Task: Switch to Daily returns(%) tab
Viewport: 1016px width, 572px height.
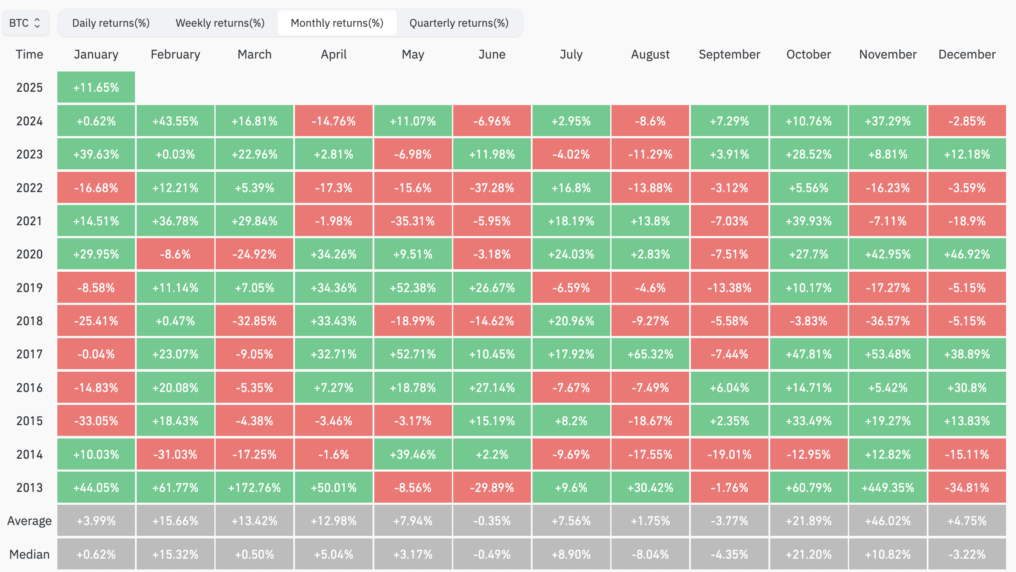Action: 111,23
